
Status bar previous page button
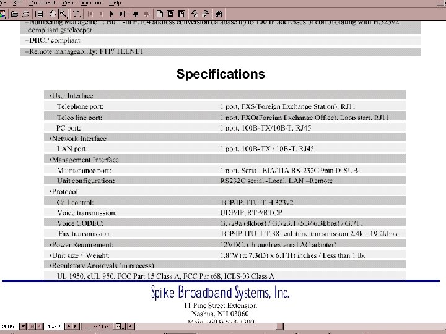pos(40,327)
